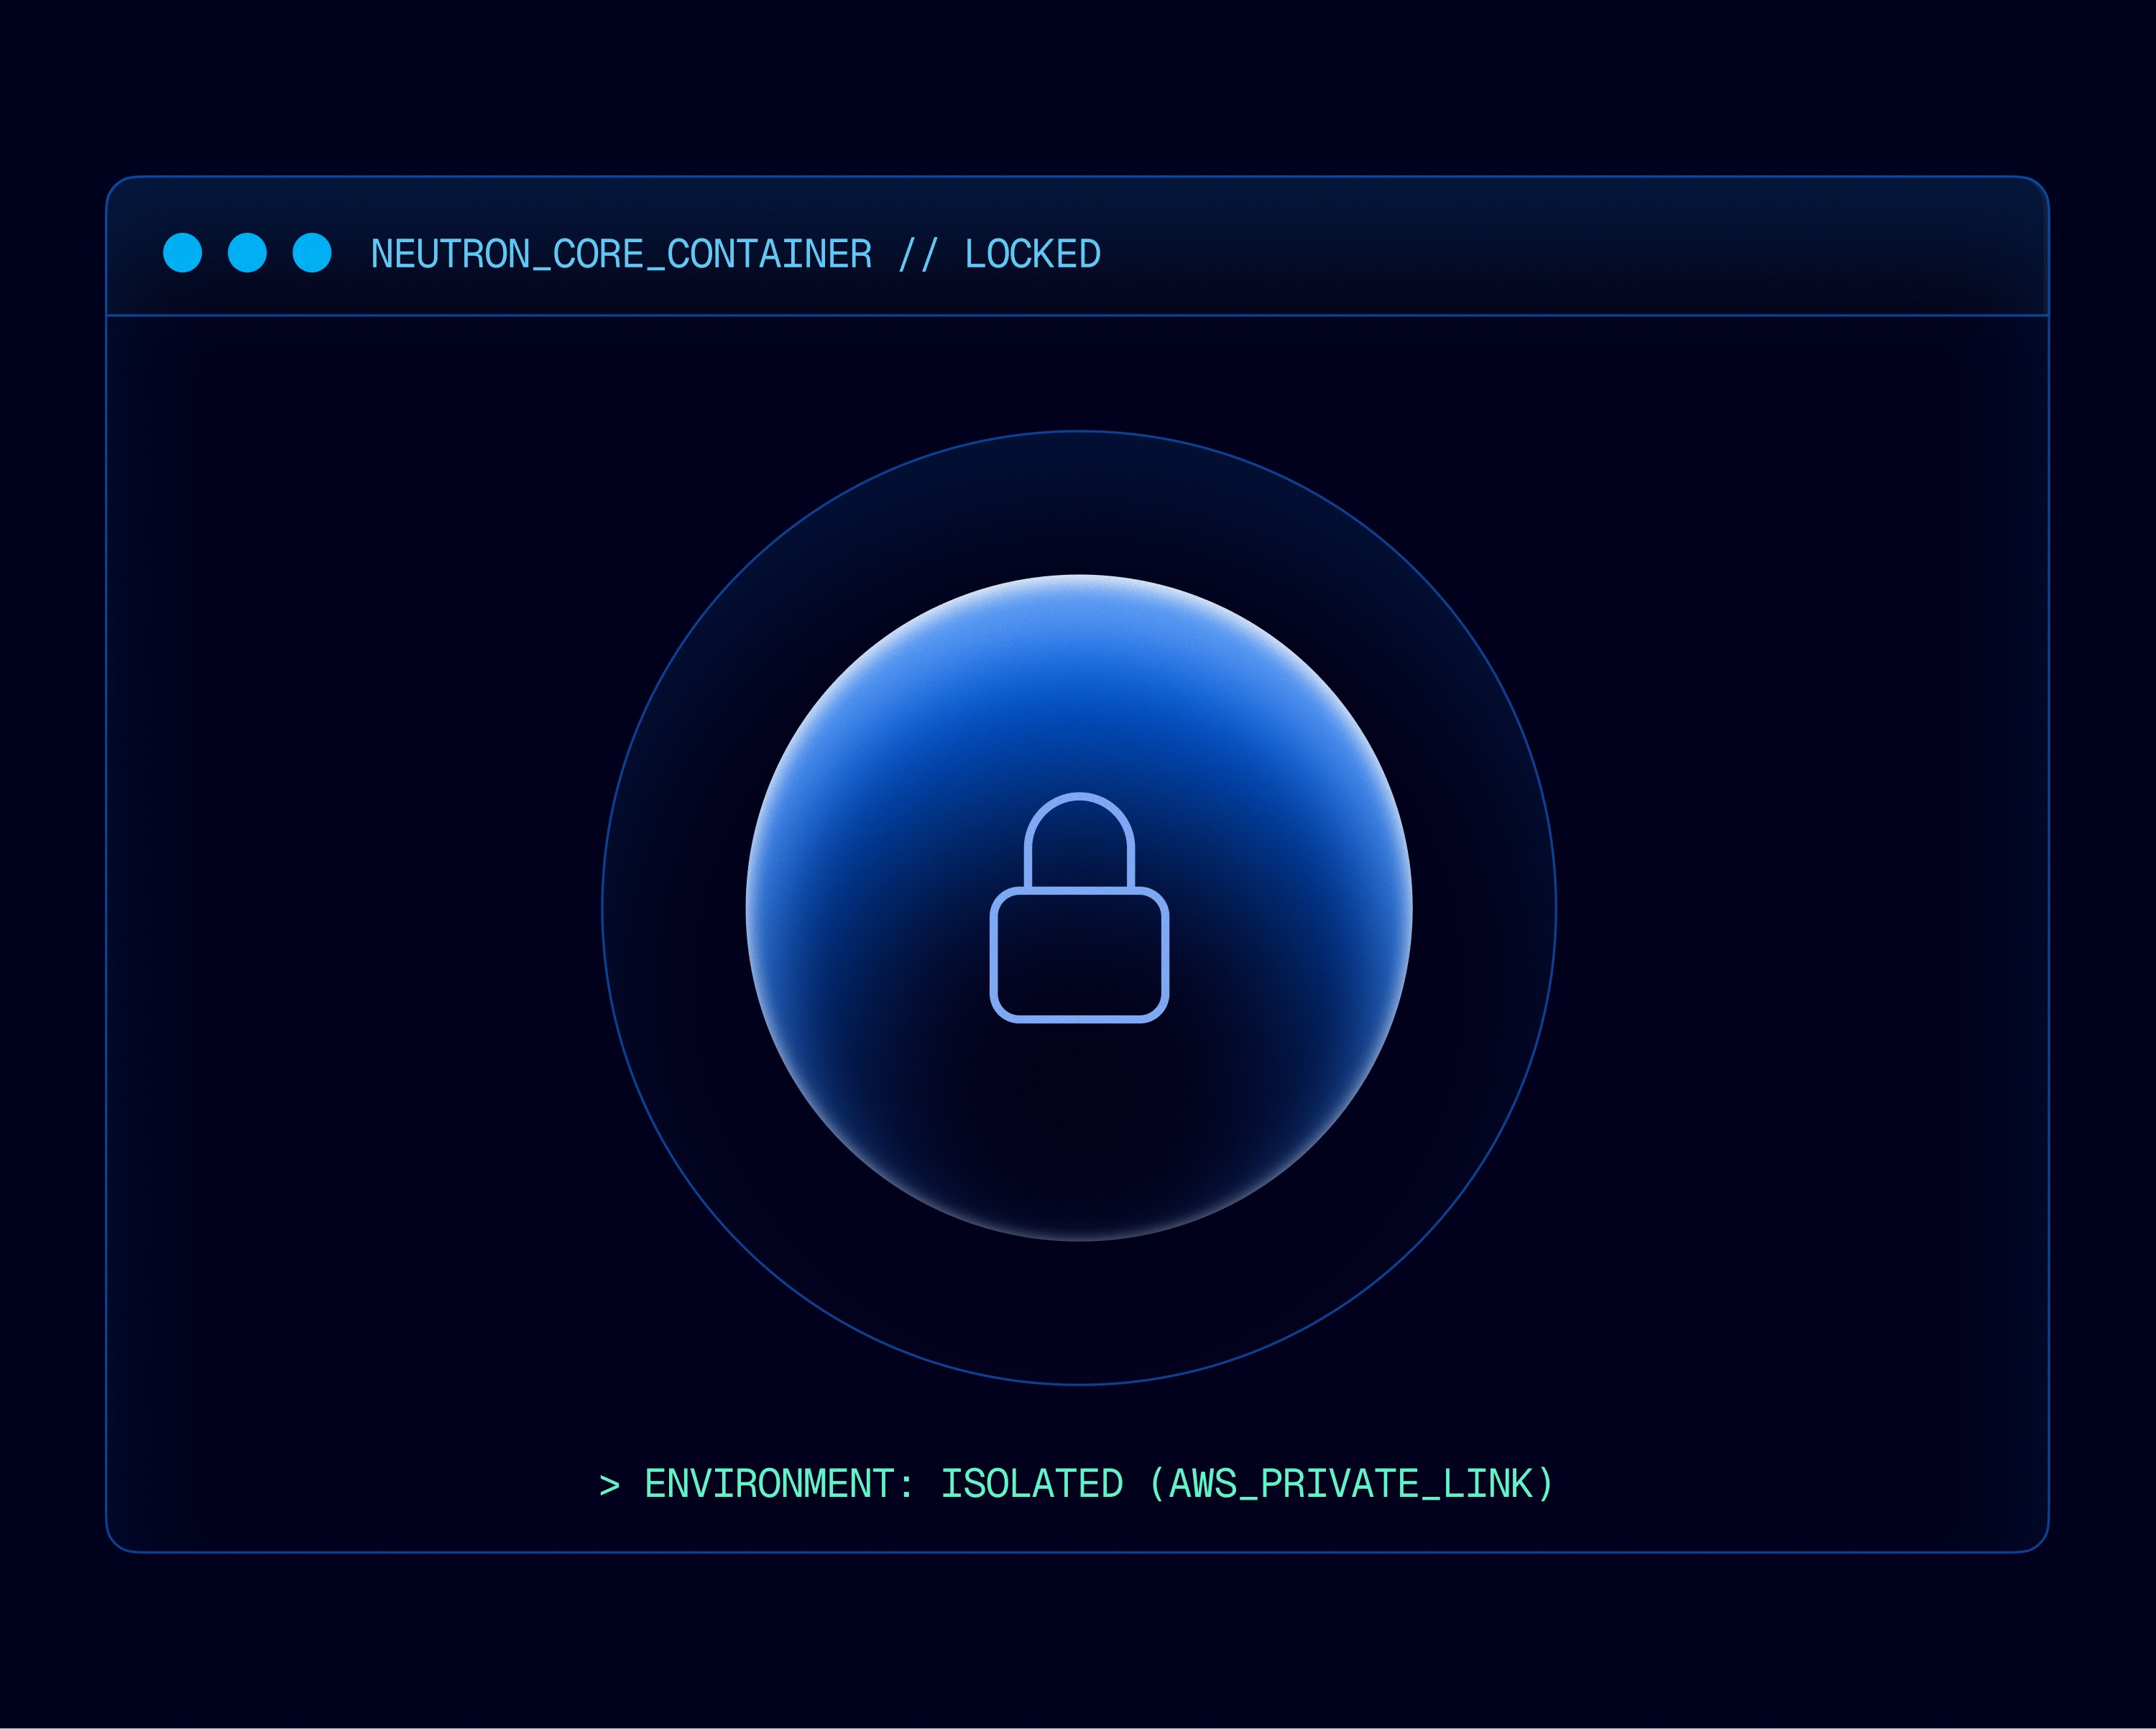2156x1729 pixels.
Task: Select the ISOLATED status word
Action: point(1032,1484)
